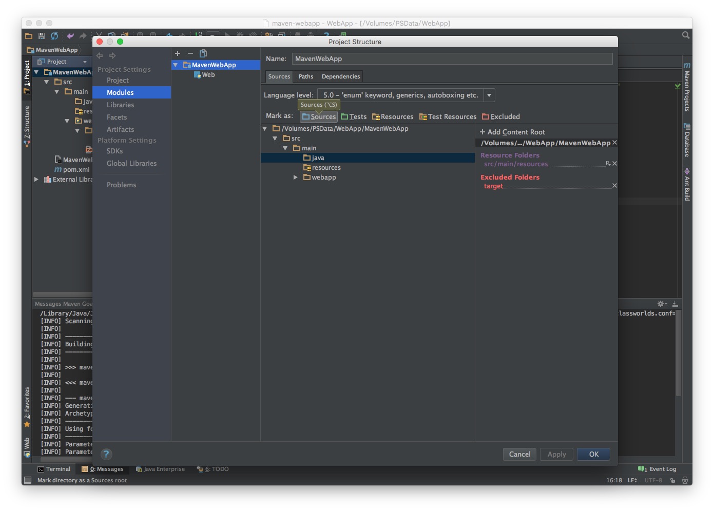
Task: Click the Save All icon in main toolbar
Action: pyautogui.click(x=42, y=35)
